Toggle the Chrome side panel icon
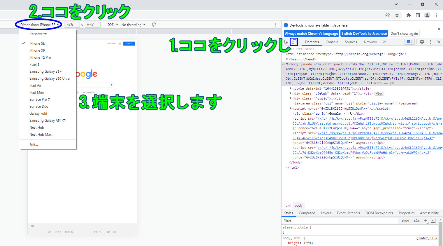 pos(418,15)
